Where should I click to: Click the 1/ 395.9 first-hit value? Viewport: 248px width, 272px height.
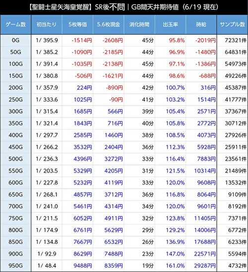point(47,41)
